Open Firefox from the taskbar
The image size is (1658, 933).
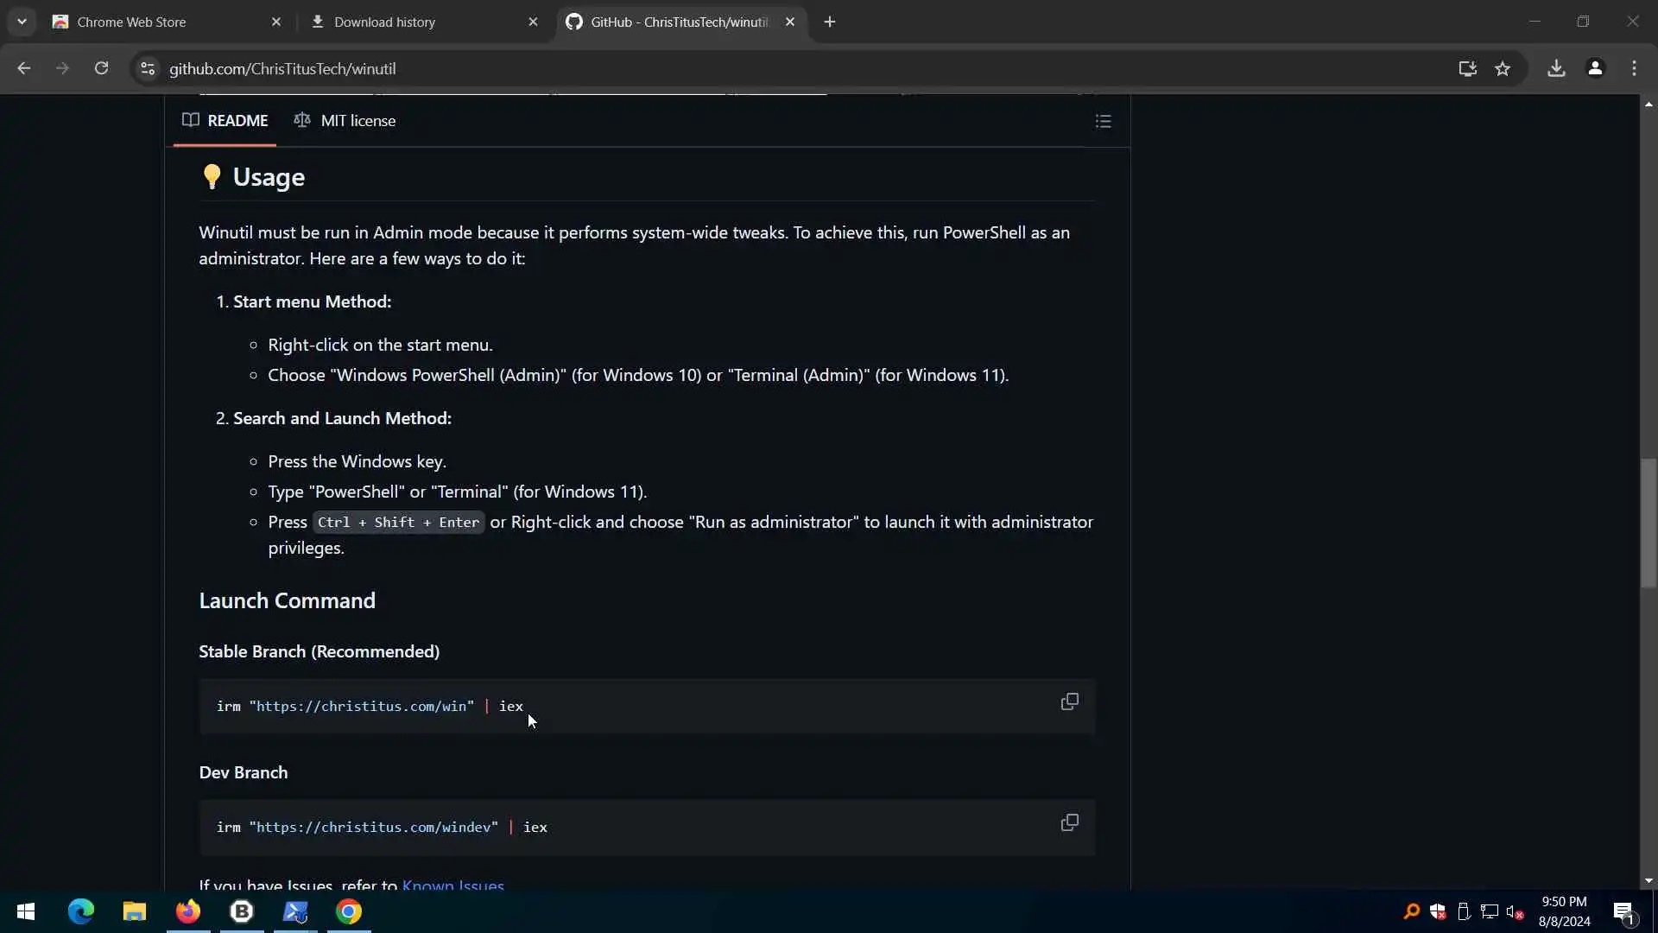(187, 911)
